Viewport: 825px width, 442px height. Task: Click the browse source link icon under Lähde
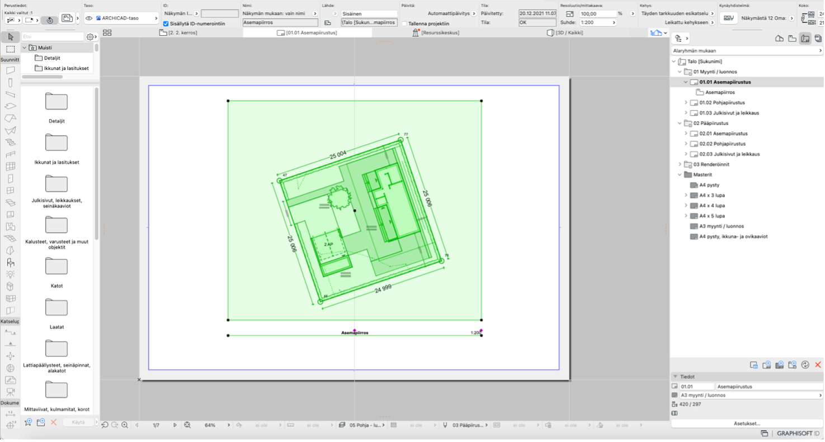[x=328, y=23]
